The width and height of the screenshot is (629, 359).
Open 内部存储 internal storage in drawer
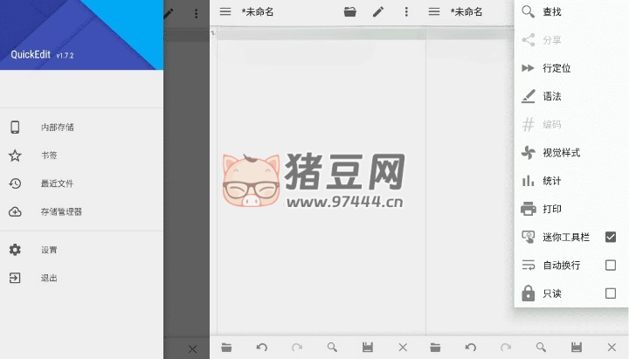(57, 128)
